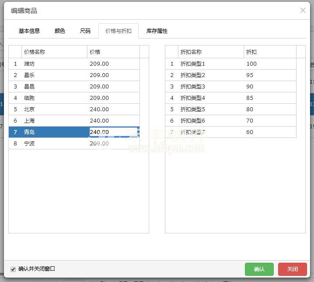
Task: Click the 上海 price cell 240.00
Action: click(x=99, y=121)
